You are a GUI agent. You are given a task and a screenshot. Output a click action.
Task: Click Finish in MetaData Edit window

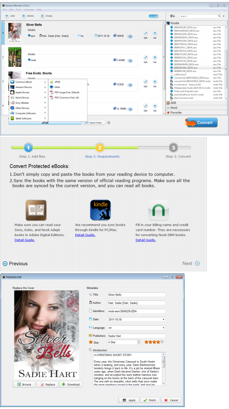tap(150, 400)
